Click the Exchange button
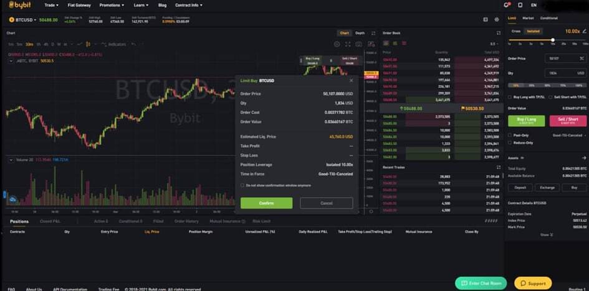Viewport: 589px width, 291px height. point(547,187)
